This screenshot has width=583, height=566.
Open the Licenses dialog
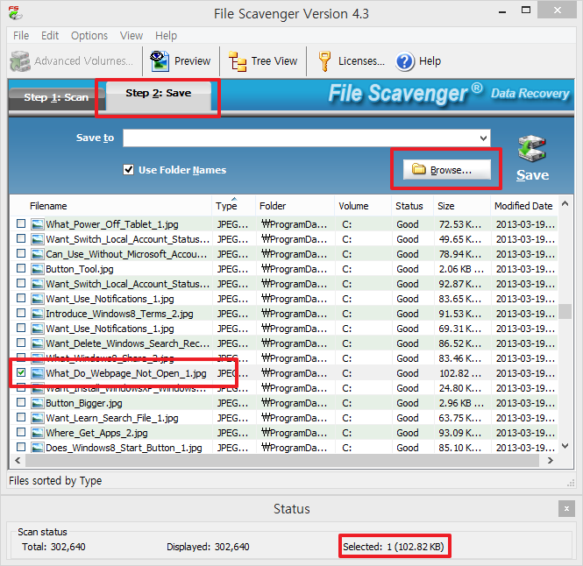[x=352, y=61]
